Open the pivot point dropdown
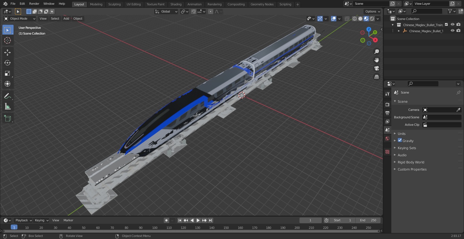Viewport: 464px width, 239px height. 184,12
